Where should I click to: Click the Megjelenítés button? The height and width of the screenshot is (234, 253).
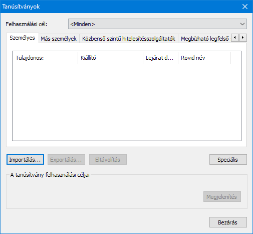point(222,197)
